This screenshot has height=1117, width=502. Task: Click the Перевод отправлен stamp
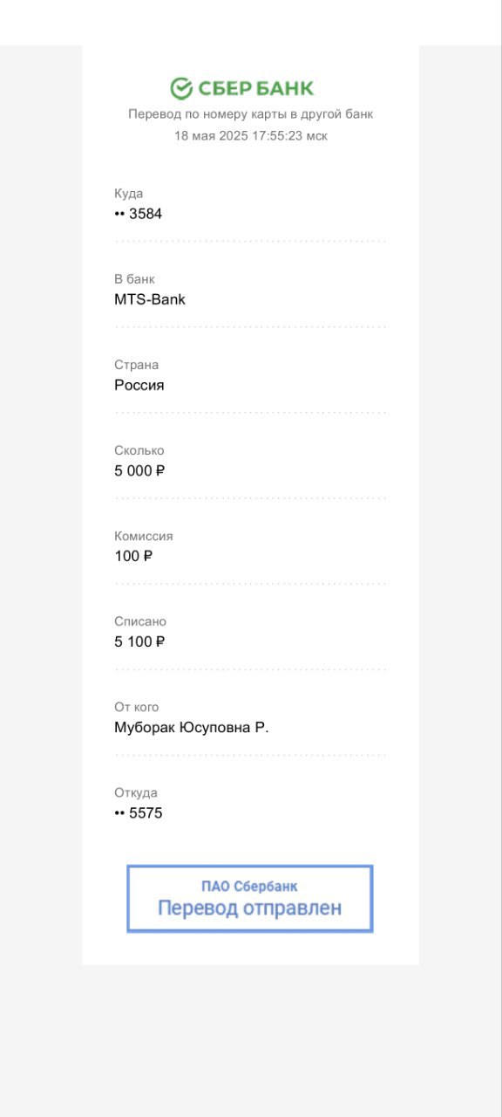250,908
